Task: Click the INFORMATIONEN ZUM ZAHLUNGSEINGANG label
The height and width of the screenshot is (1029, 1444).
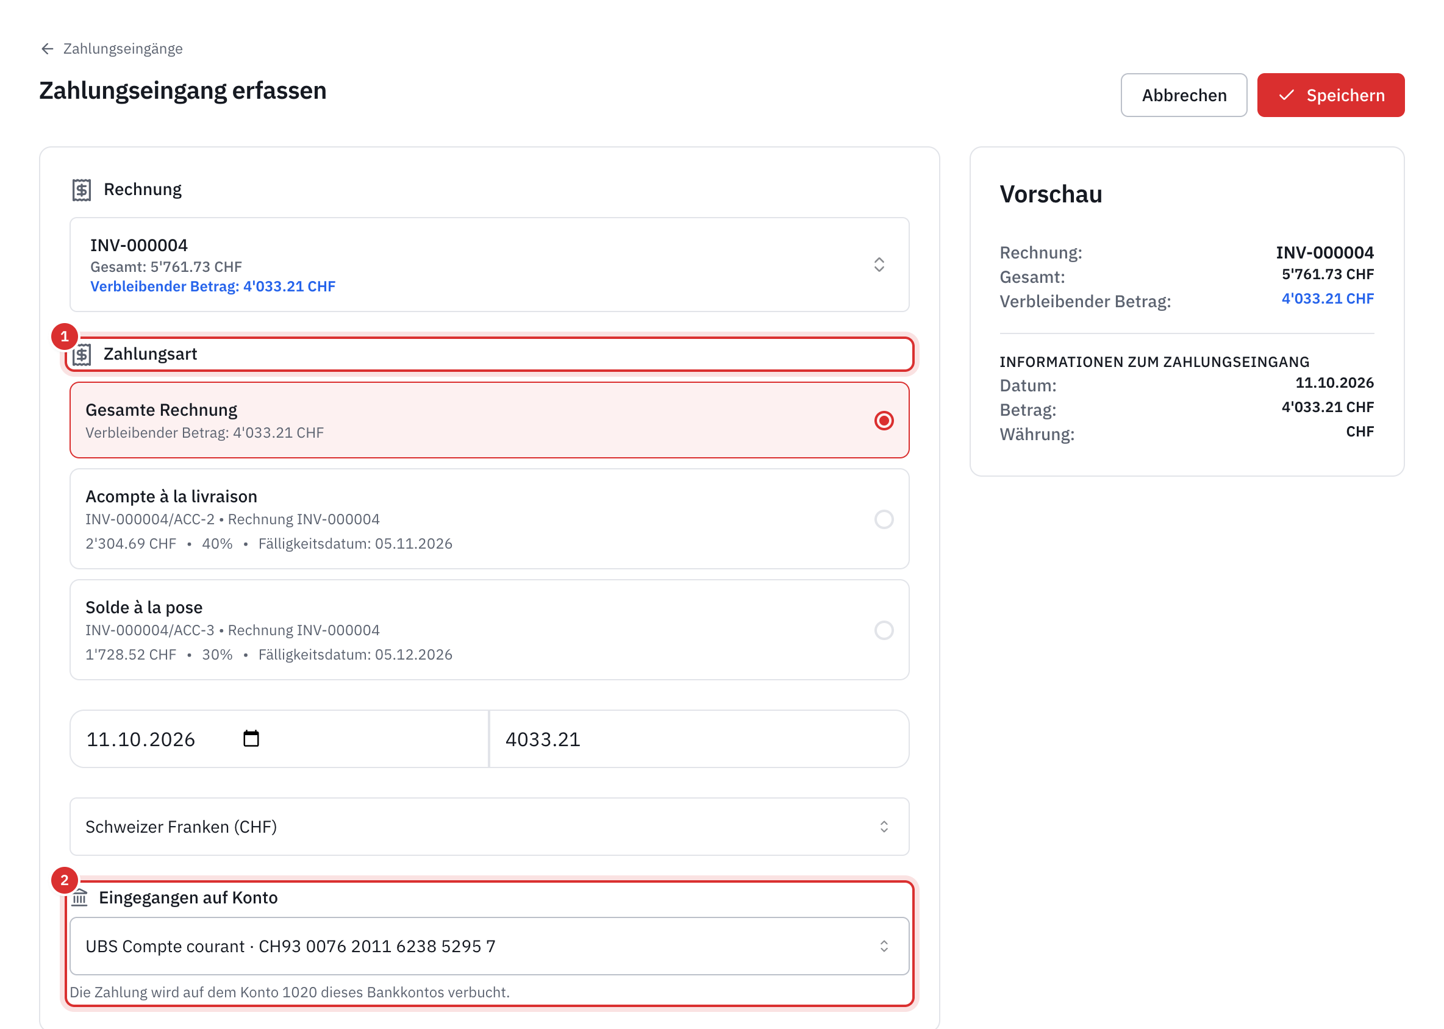Action: click(x=1154, y=362)
